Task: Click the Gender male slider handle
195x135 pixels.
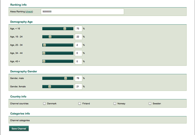Action: pyautogui.click(x=66, y=78)
